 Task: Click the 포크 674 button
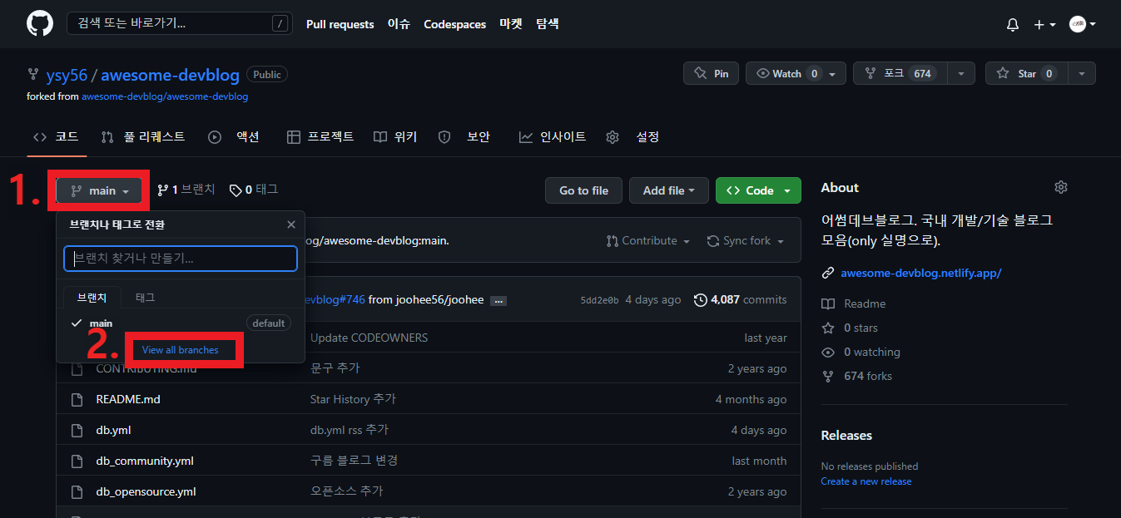(900, 73)
